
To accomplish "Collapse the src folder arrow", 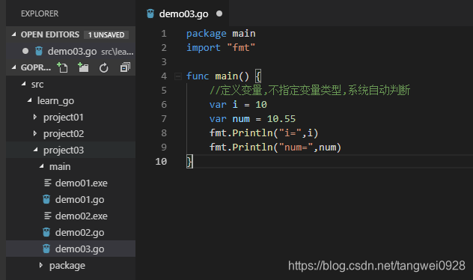I will tap(24, 84).
